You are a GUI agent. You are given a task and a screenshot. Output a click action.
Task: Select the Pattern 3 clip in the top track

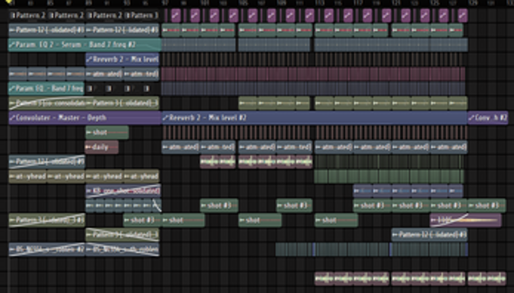(142, 15)
